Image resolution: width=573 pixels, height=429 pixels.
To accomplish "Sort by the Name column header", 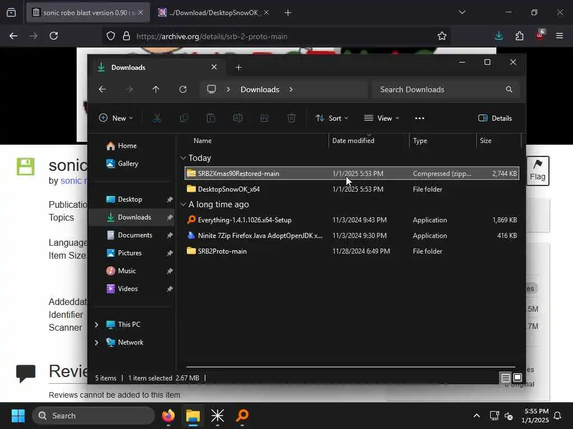I will [x=203, y=140].
